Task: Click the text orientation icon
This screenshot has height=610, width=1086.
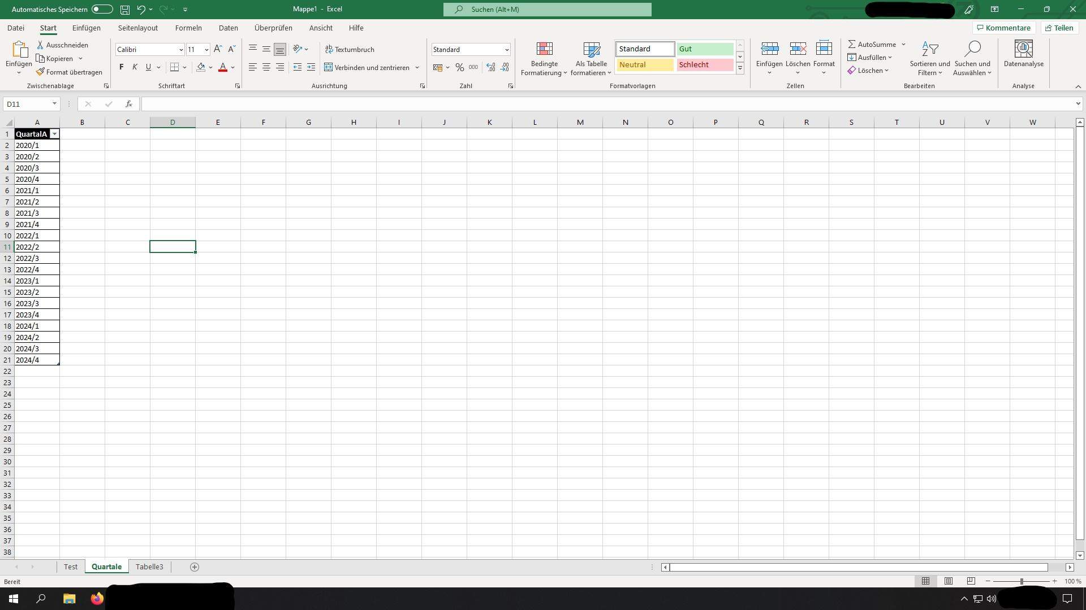Action: point(298,49)
